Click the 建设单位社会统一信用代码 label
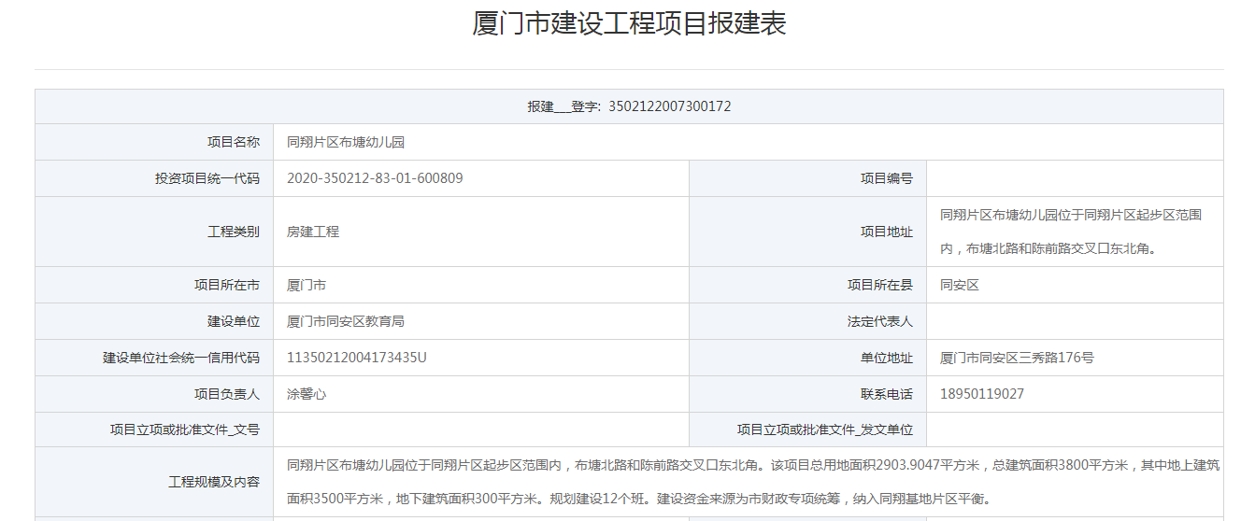Screen dimensions: 1241x521 tap(181, 358)
